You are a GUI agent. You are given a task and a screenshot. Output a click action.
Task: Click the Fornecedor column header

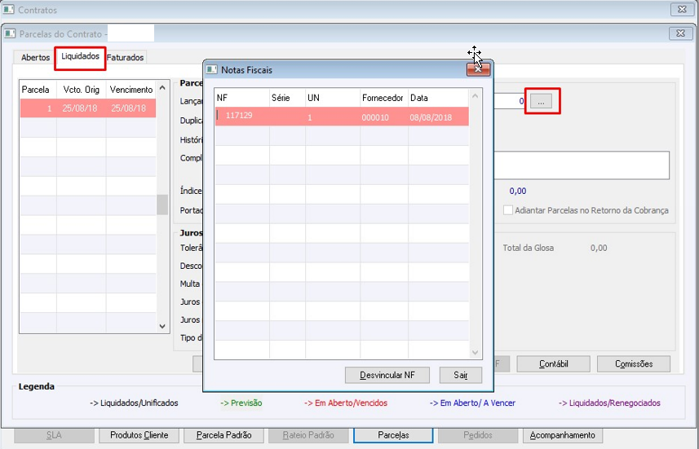[x=384, y=98]
